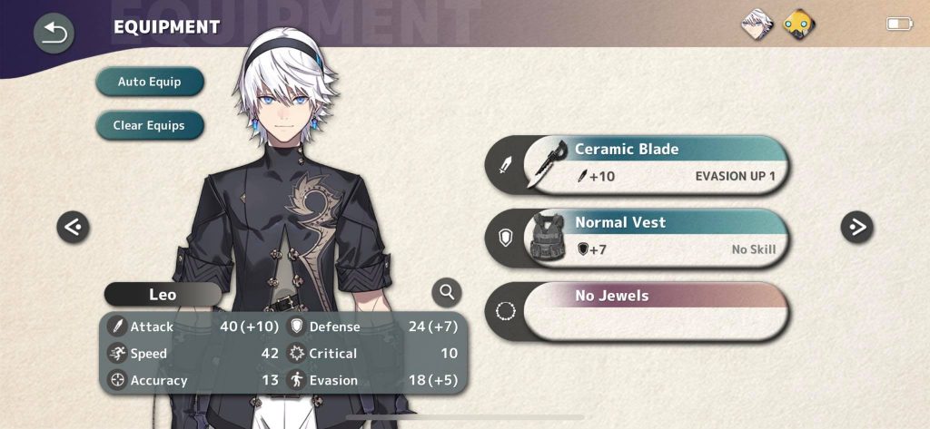
Task: Click the Normal Vest armor image
Action: pyautogui.click(x=548, y=237)
